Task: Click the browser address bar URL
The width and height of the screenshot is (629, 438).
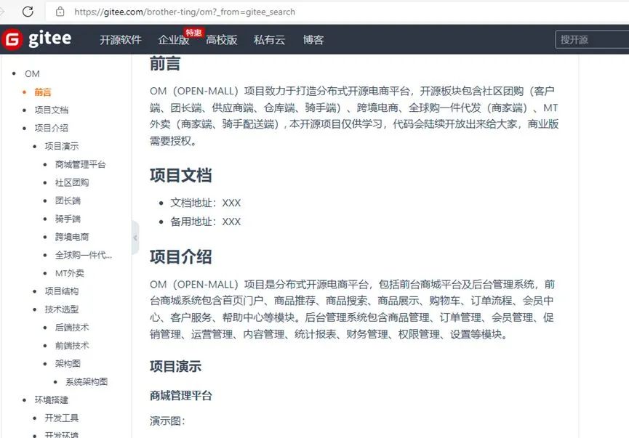Action: click(185, 12)
